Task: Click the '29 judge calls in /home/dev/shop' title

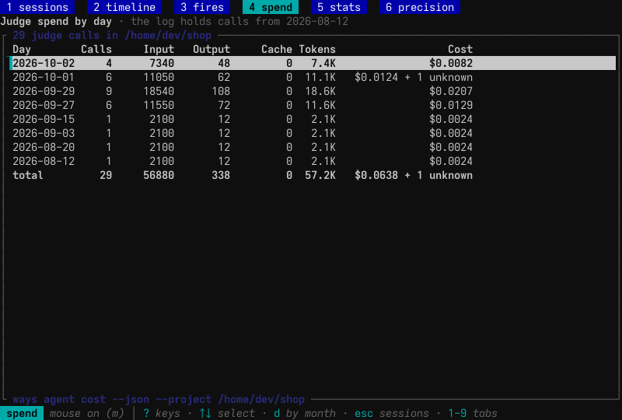Action: pos(112,35)
